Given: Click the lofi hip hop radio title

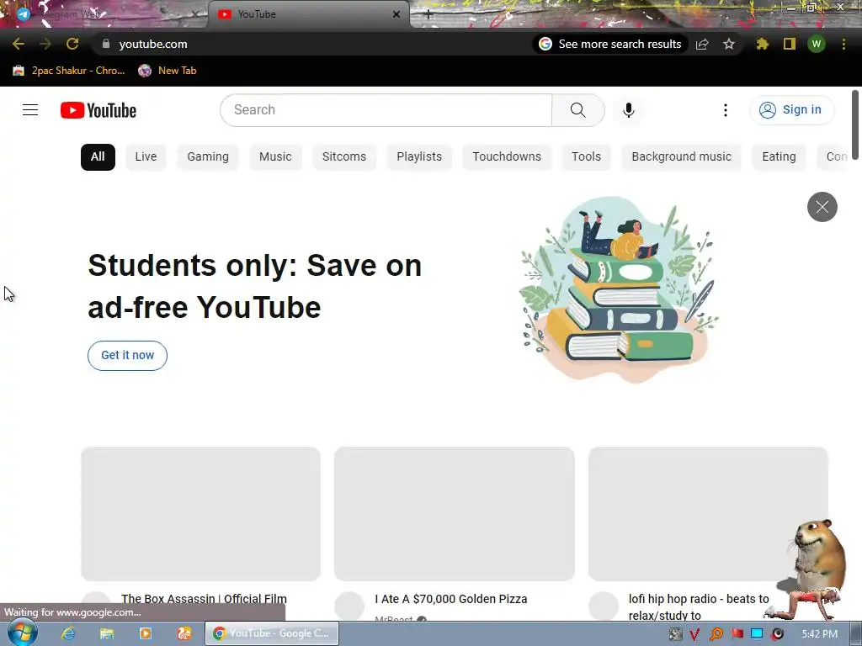Looking at the screenshot, I should (x=699, y=607).
